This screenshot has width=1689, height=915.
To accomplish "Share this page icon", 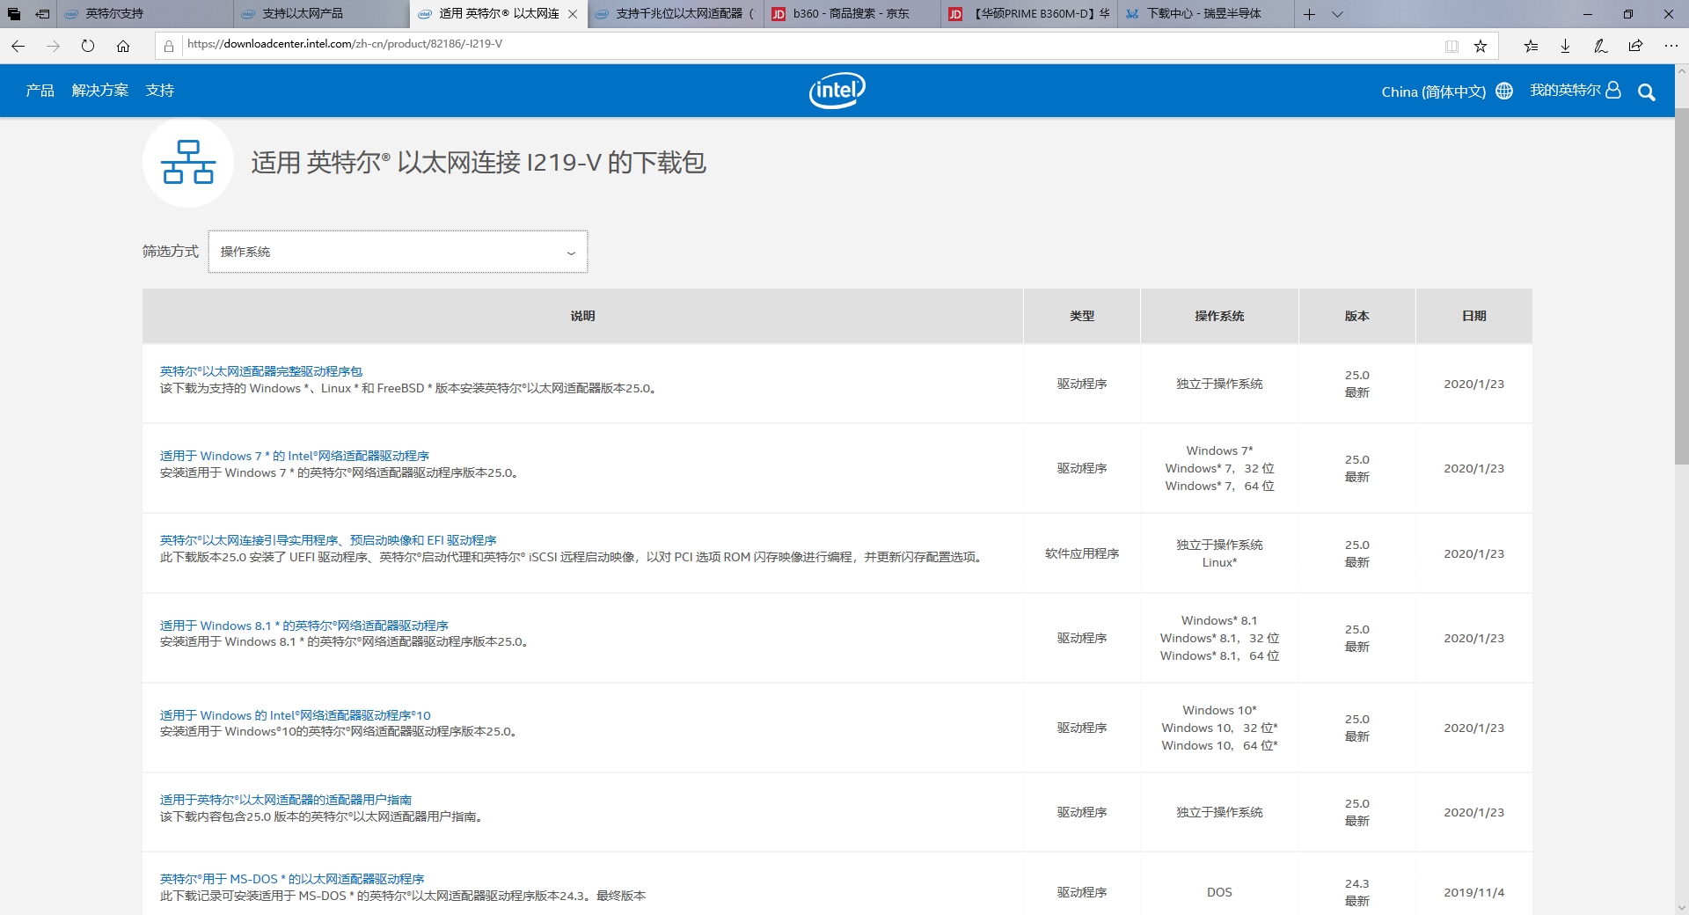I will coord(1635,46).
